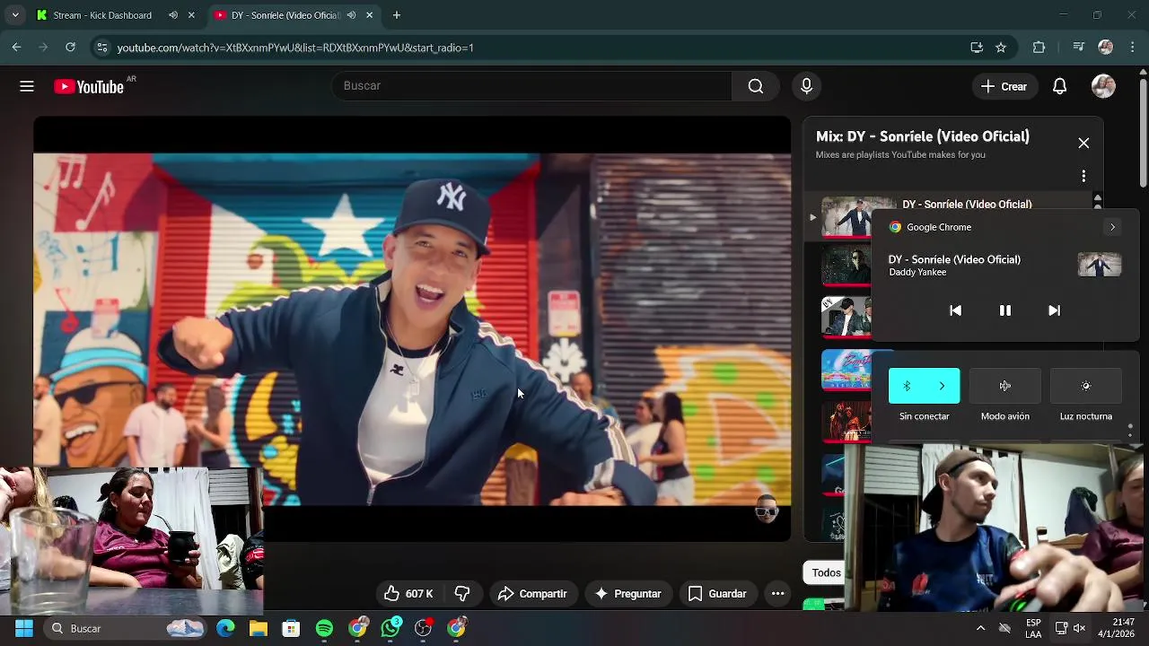Open Microsoft Store from the taskbar
Viewport: 1149px width, 646px height.
291,628
